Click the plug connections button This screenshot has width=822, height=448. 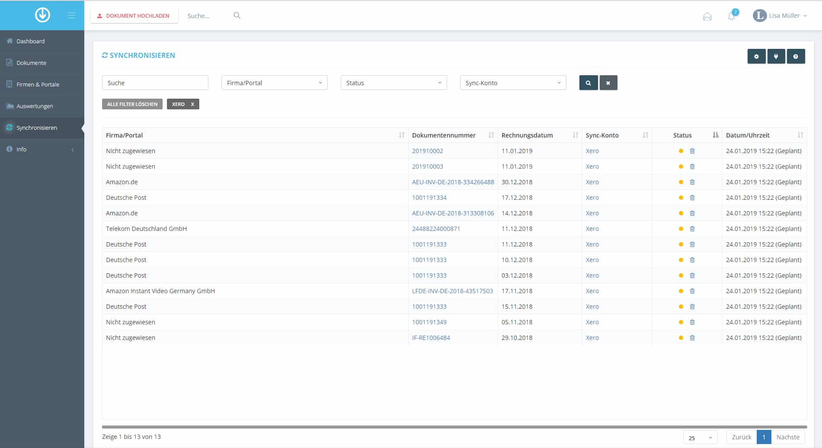776,56
